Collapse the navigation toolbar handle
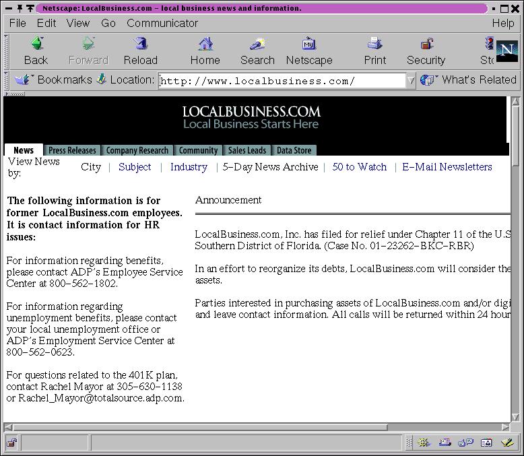The height and width of the screenshot is (456, 524). pos(6,51)
